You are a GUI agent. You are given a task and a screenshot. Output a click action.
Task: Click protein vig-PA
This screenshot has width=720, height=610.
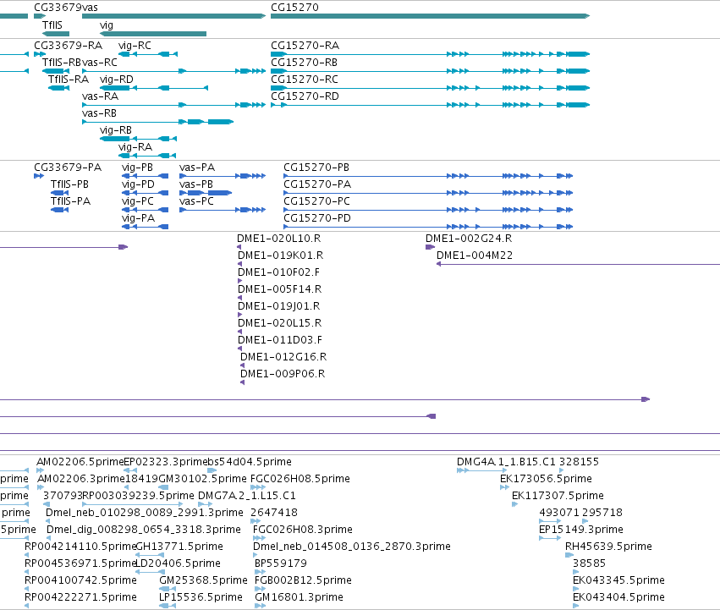pos(138,218)
